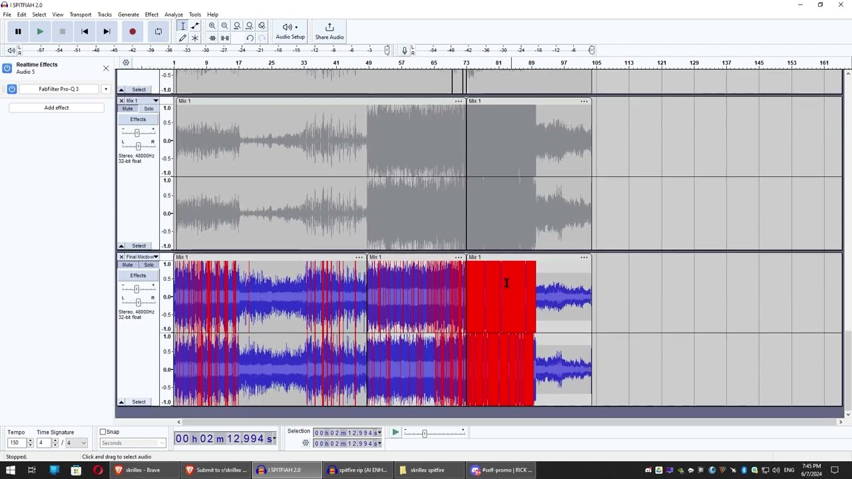The width and height of the screenshot is (852, 479).
Task: Click the Add effect button
Action: point(57,108)
